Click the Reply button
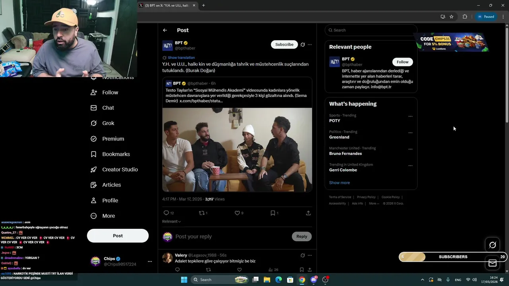This screenshot has width=509, height=286. click(302, 236)
